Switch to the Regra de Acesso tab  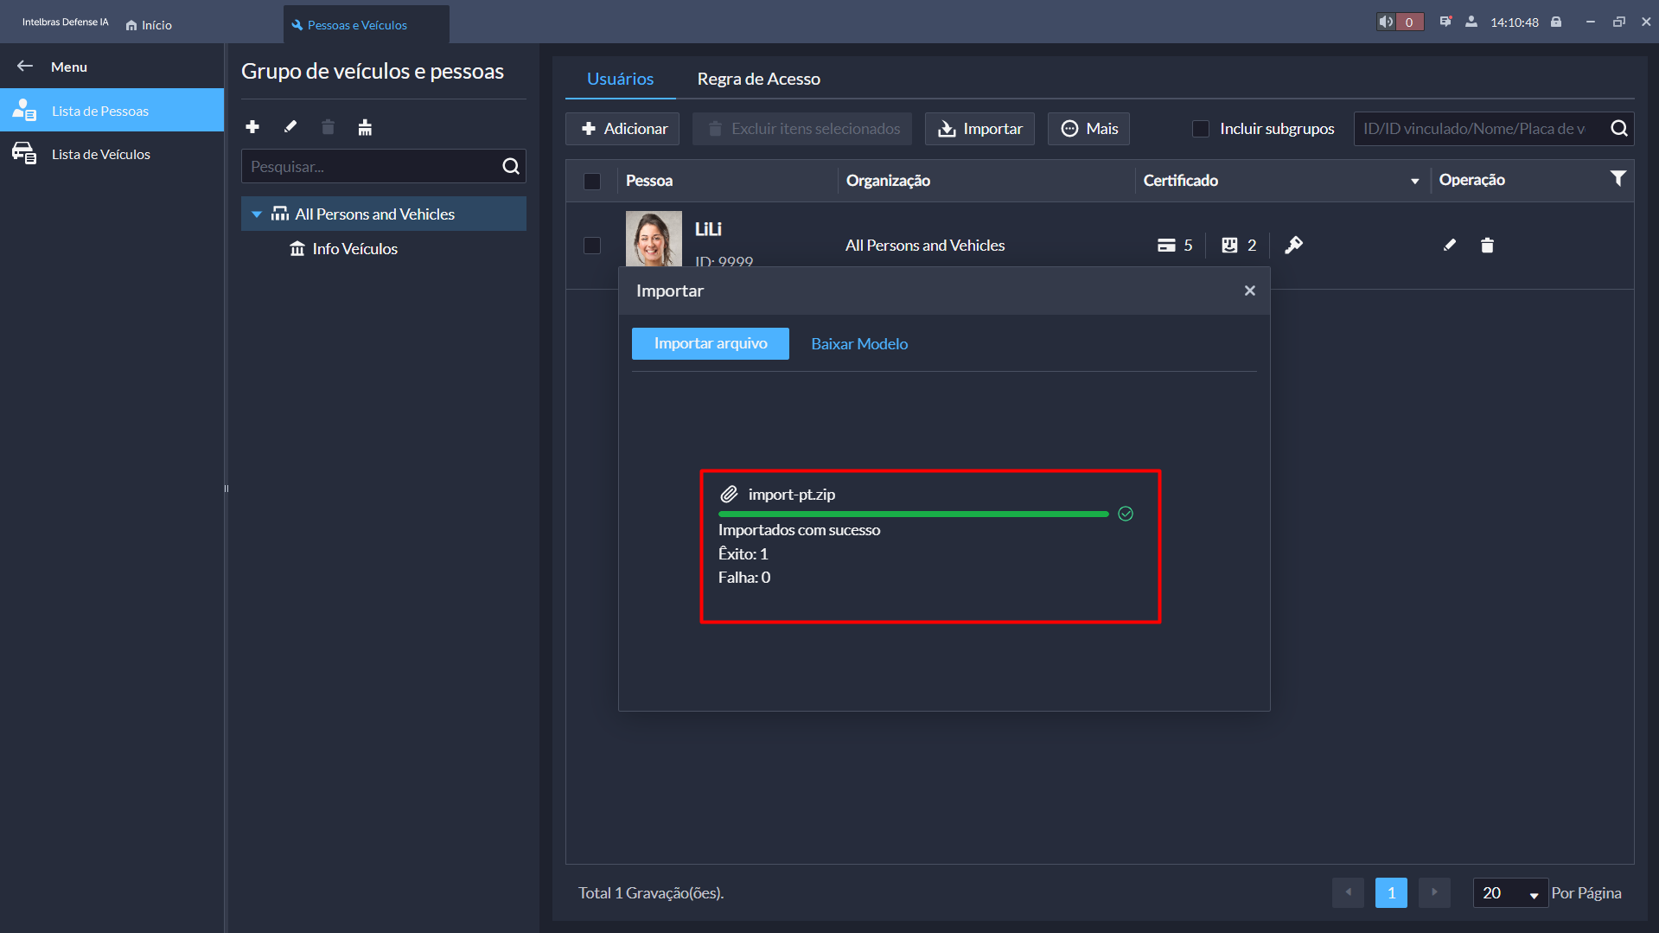(758, 79)
